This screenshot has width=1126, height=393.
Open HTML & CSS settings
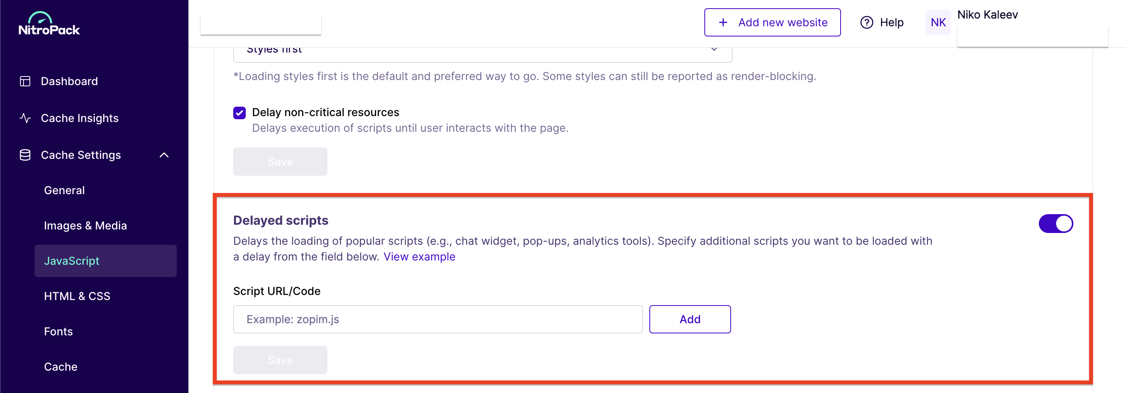(77, 296)
